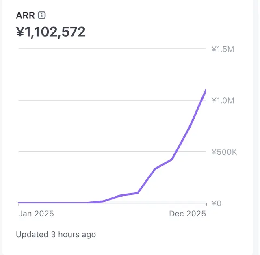Click the ¥1.0M y-axis label
The height and width of the screenshot is (255, 260).
tap(223, 100)
